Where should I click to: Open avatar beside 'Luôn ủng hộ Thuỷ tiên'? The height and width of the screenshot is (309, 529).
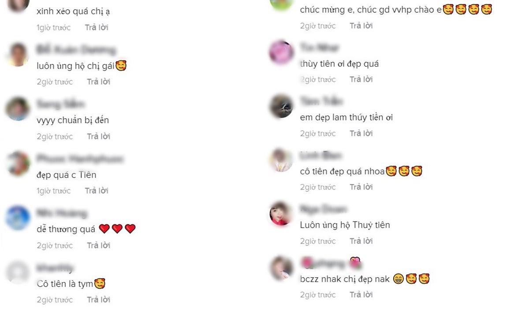click(x=281, y=214)
